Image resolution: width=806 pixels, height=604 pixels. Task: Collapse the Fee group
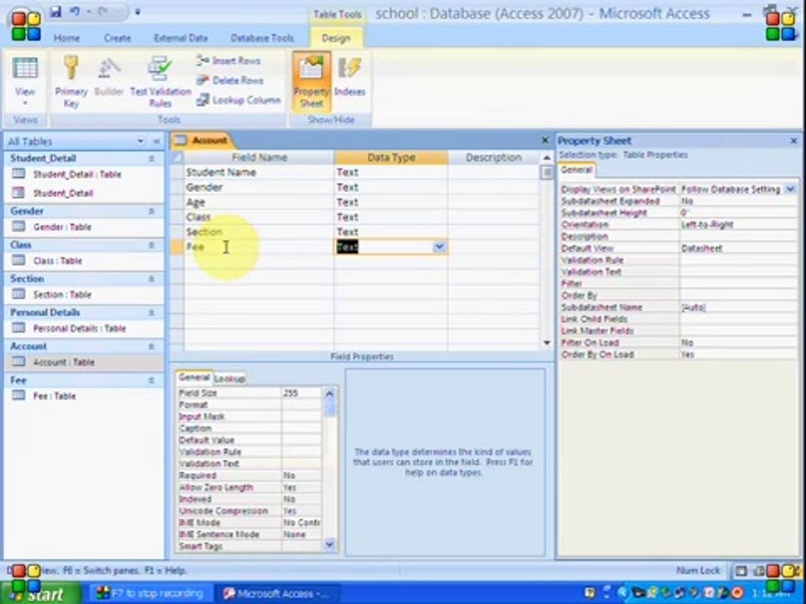coord(152,381)
